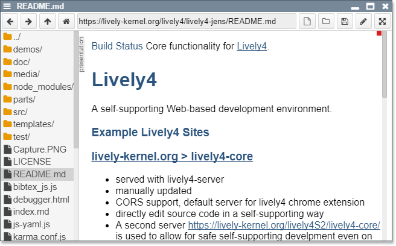396x246 pixels.
Task: Open the demos/ folder
Action: (x=27, y=49)
